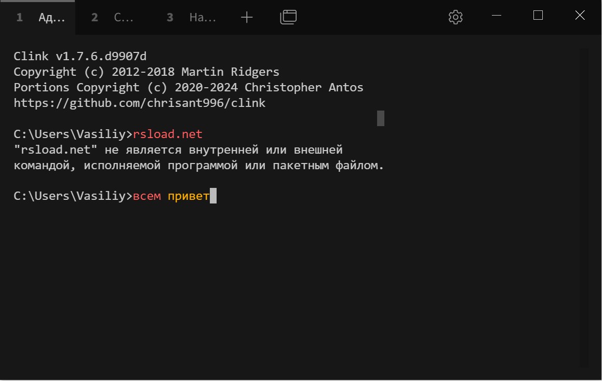
Task: Click the red rsload.net command text
Action: (167, 134)
